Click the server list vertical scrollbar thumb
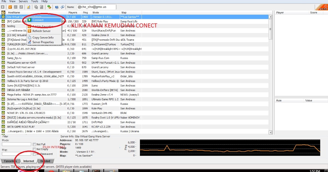 pos(271,29)
